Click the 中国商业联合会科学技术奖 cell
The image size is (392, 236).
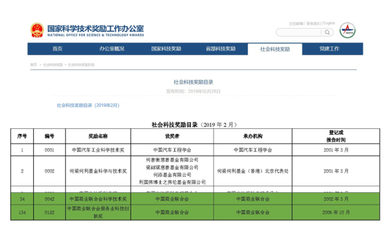click(x=98, y=199)
